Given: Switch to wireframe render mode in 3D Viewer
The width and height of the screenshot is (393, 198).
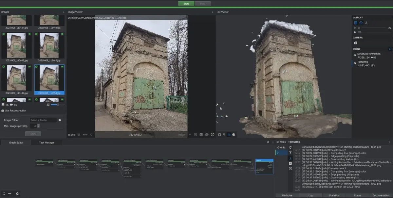Looking at the screenshot, I should (224, 134).
